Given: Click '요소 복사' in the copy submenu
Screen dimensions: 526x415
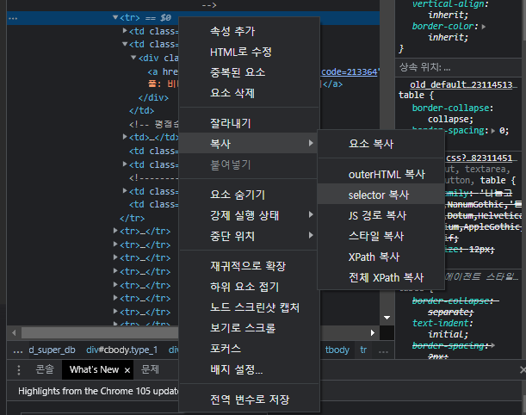Looking at the screenshot, I should point(381,144).
